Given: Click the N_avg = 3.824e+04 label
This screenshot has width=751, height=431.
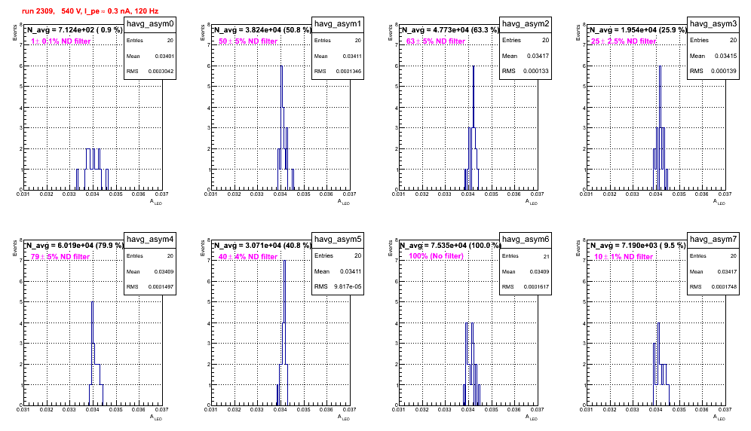Looking at the screenshot, I should [x=262, y=29].
